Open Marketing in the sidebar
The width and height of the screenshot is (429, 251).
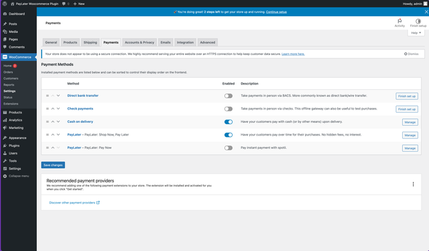click(16, 128)
